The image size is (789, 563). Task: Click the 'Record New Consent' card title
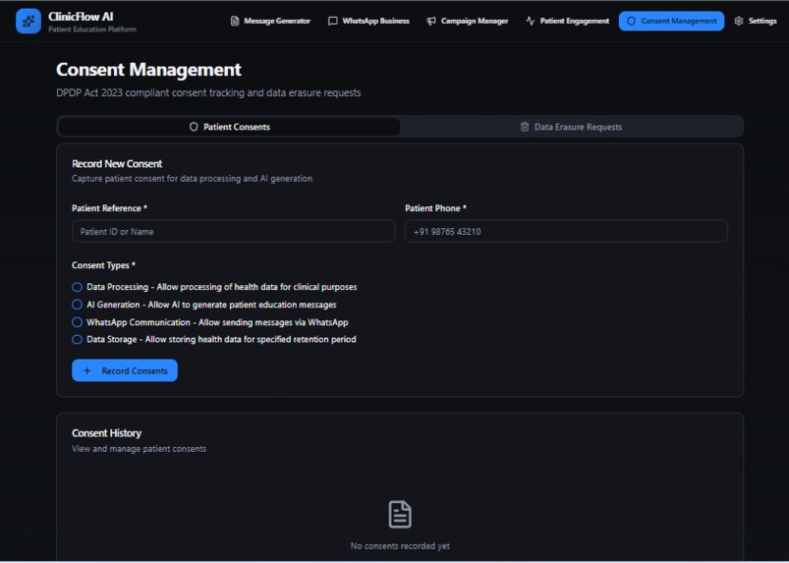pos(117,164)
